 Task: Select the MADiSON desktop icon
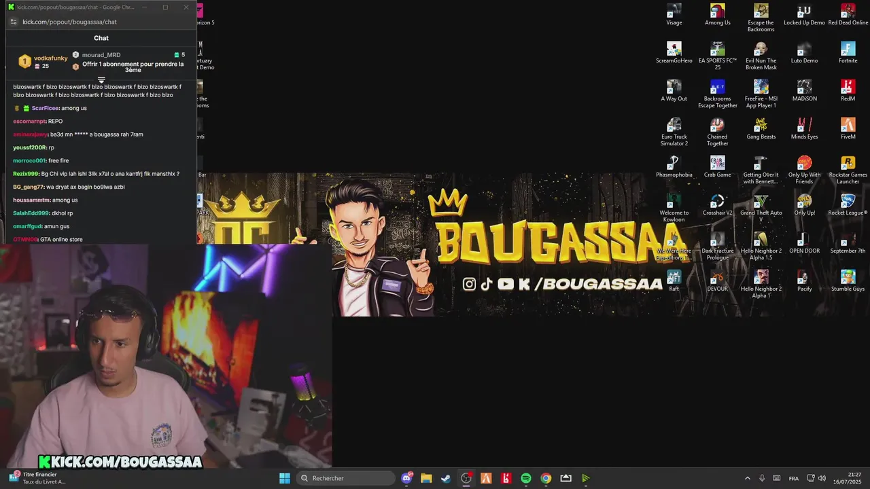[x=804, y=91]
